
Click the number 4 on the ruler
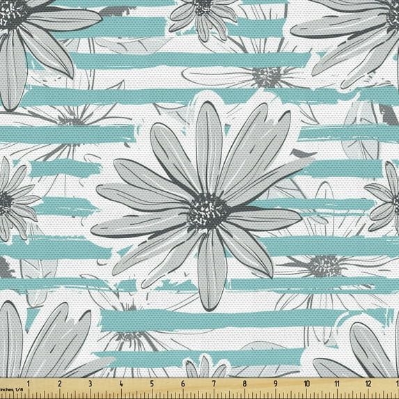coord(121,384)
